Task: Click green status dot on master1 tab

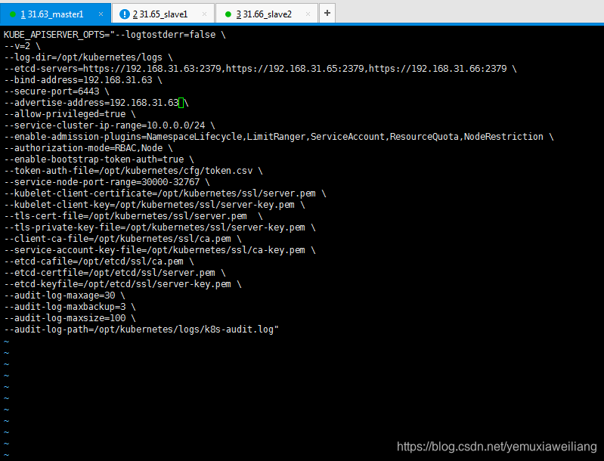Action: point(13,14)
